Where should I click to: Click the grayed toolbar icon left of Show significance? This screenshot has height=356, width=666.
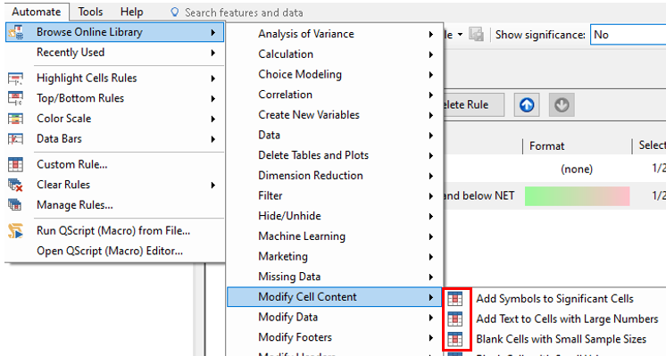476,35
